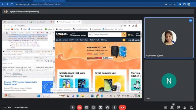
Task: Turn on the camera in Meet
Action: click(x=80, y=107)
